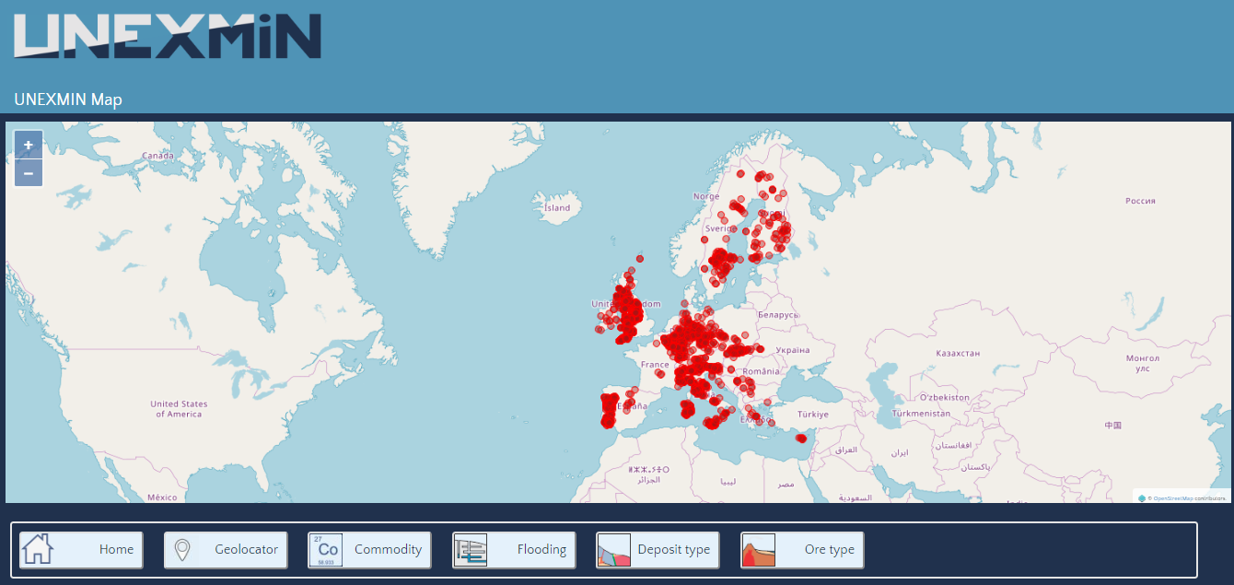The height and width of the screenshot is (585, 1234).
Task: Click the UNEXMIN Map title text
Action: coord(68,99)
